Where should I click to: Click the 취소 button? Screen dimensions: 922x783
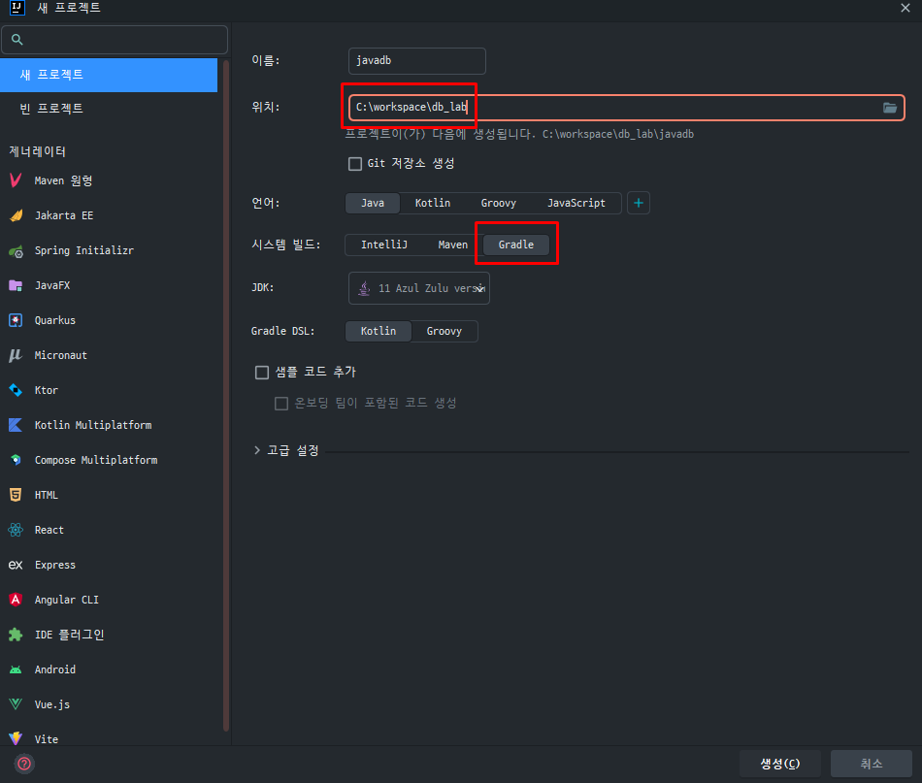pos(871,764)
